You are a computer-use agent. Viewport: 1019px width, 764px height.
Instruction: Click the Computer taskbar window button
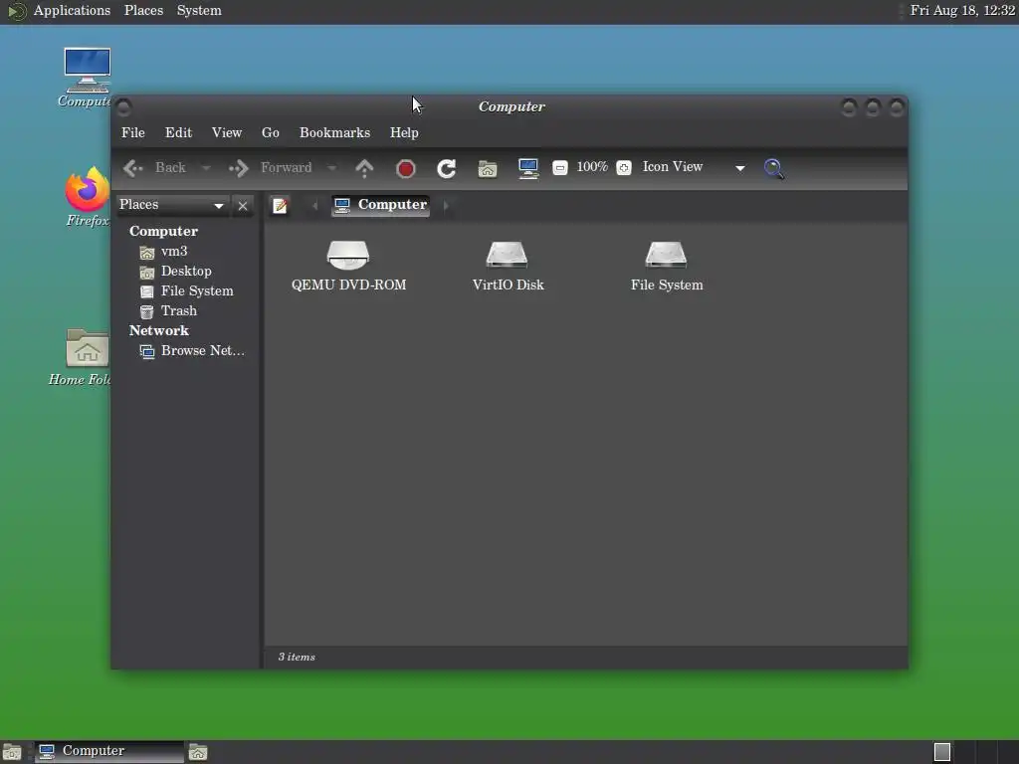point(109,752)
